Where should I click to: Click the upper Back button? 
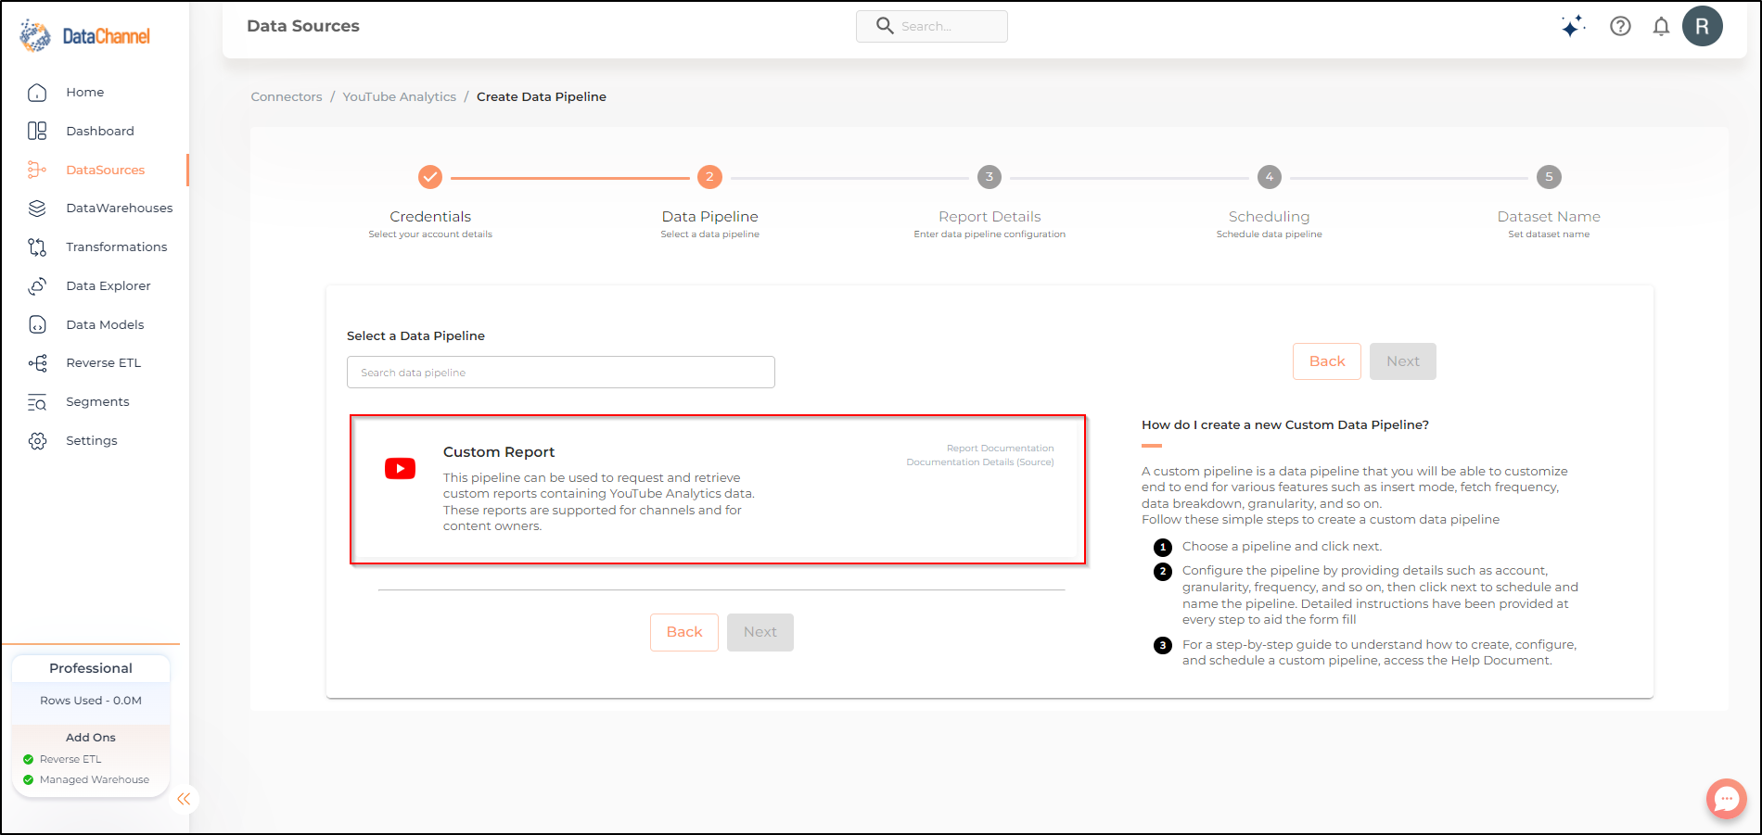click(1327, 361)
